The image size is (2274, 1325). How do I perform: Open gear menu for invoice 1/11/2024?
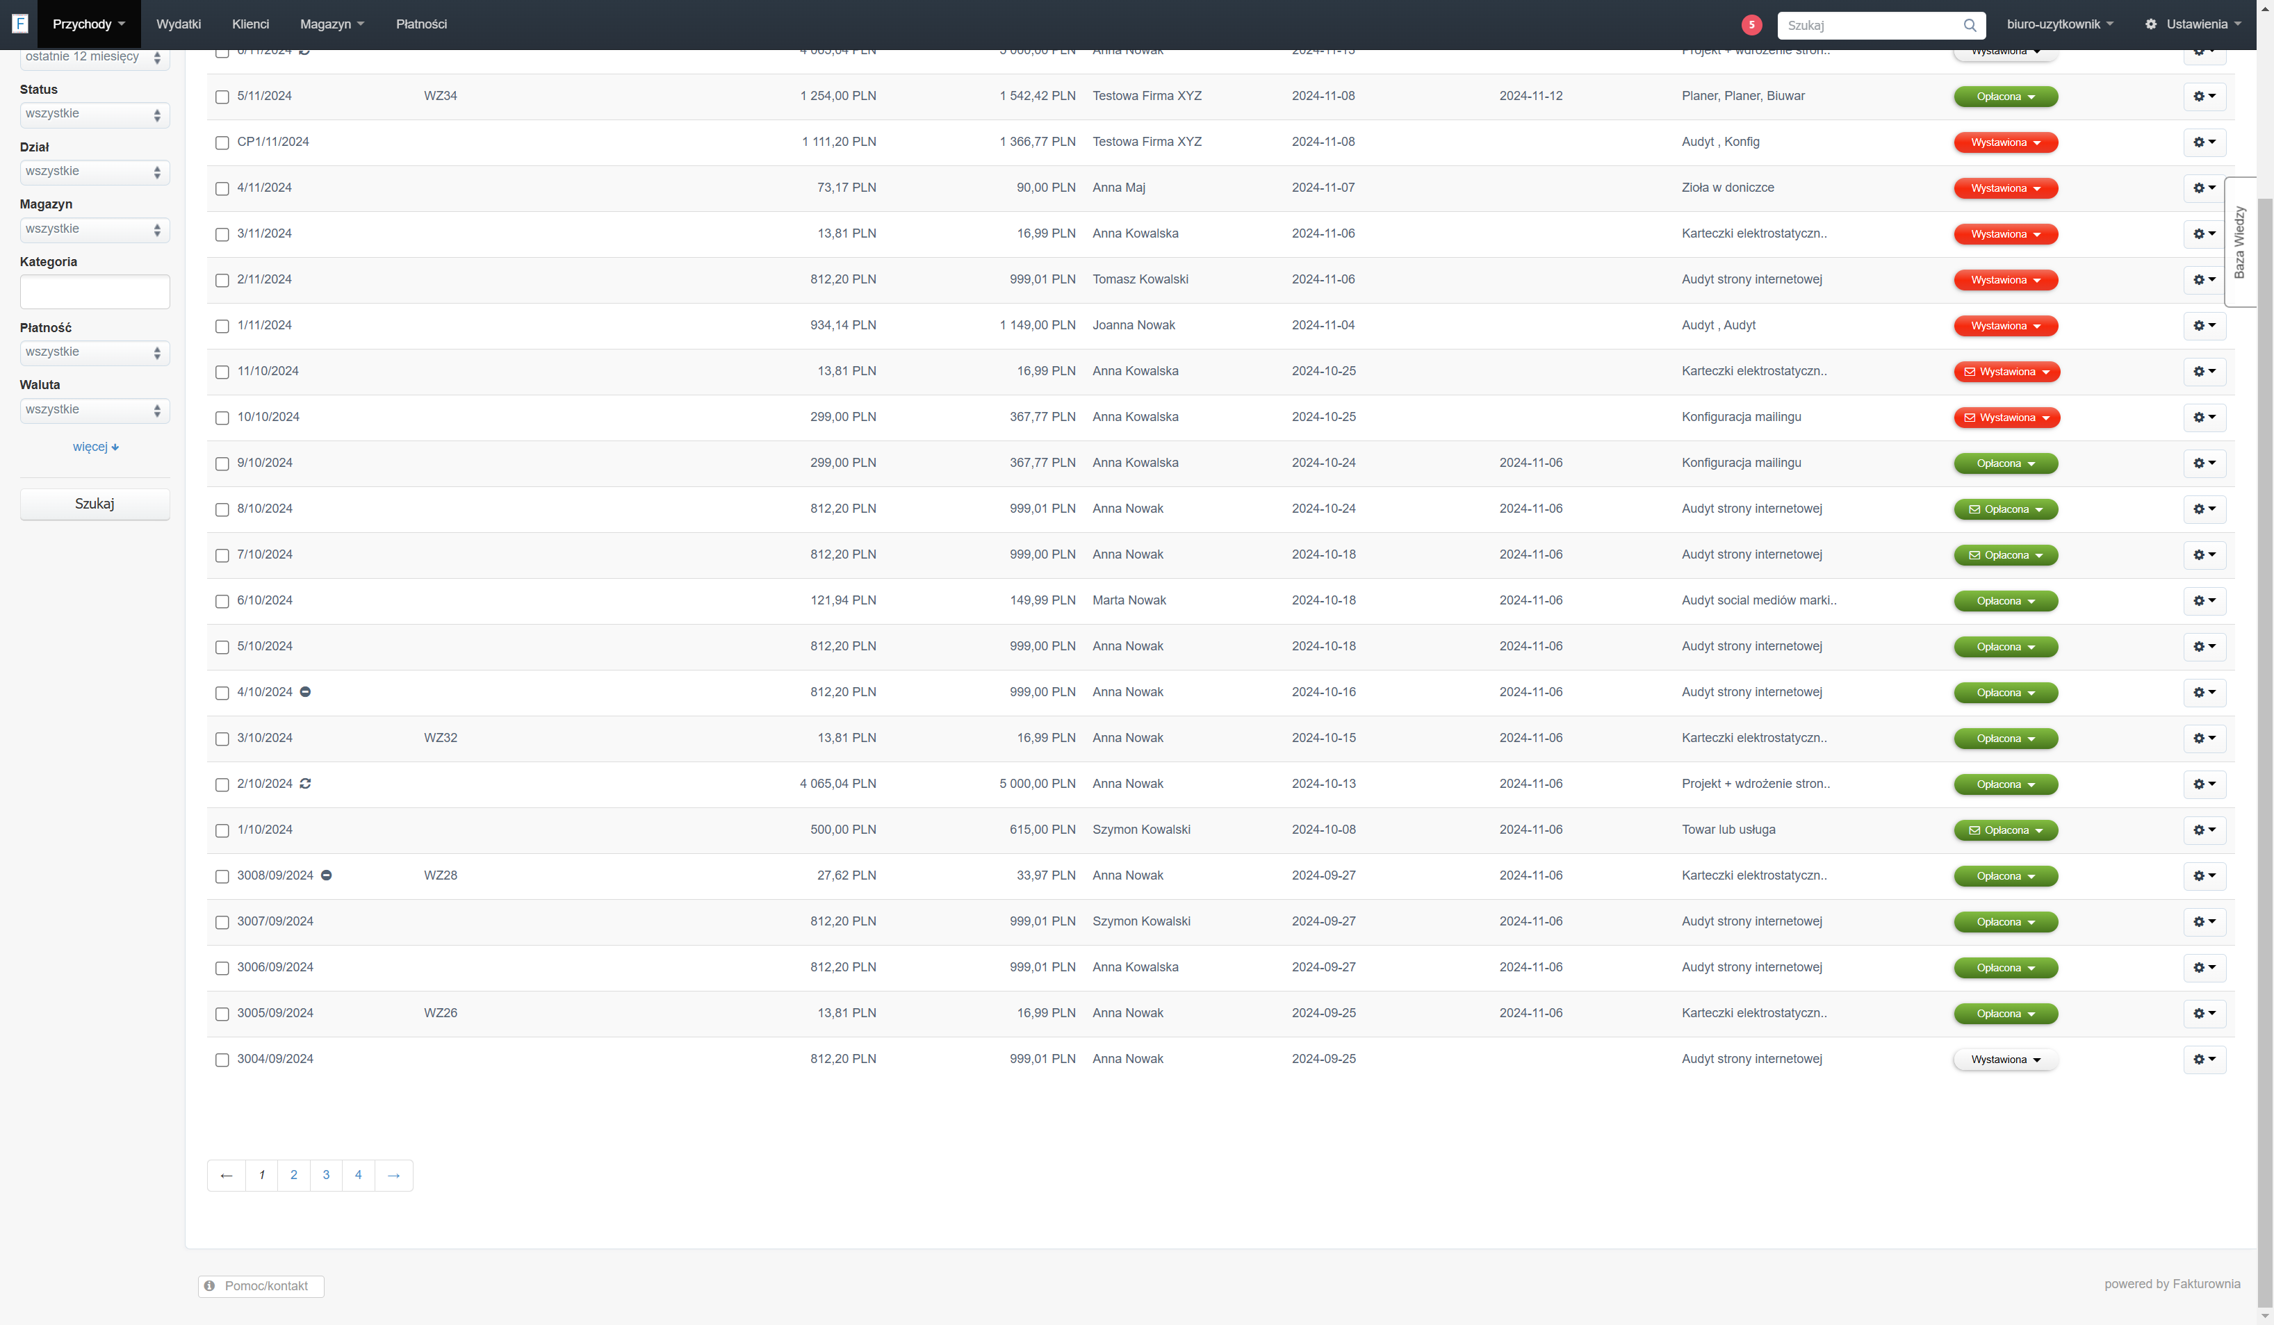(2205, 326)
